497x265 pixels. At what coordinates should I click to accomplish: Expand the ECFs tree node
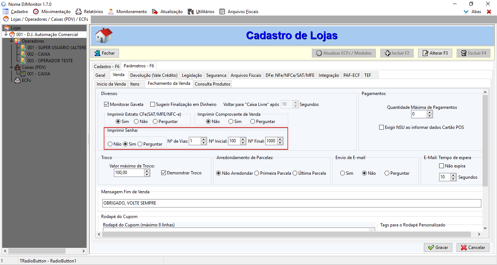(x=12, y=80)
